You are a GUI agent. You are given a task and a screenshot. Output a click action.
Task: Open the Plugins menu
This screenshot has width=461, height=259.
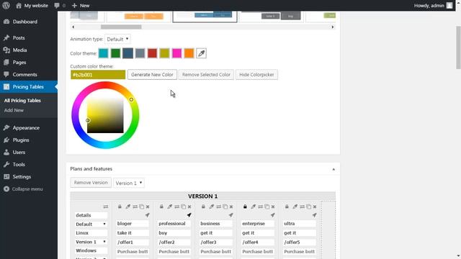[21, 140]
